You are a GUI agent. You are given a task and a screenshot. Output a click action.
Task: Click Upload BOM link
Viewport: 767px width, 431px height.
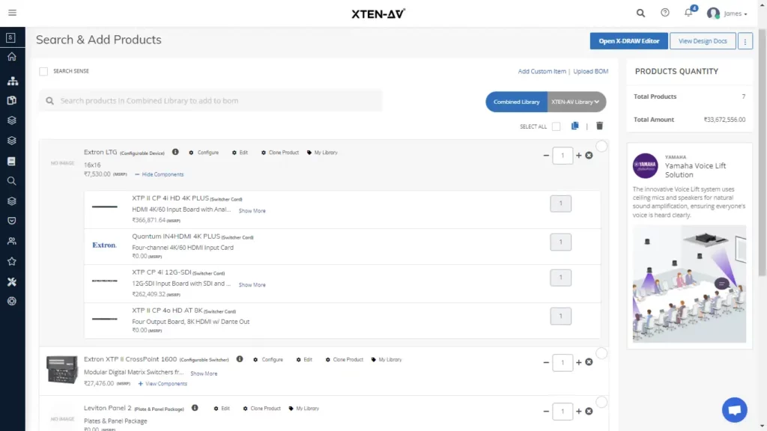(591, 71)
